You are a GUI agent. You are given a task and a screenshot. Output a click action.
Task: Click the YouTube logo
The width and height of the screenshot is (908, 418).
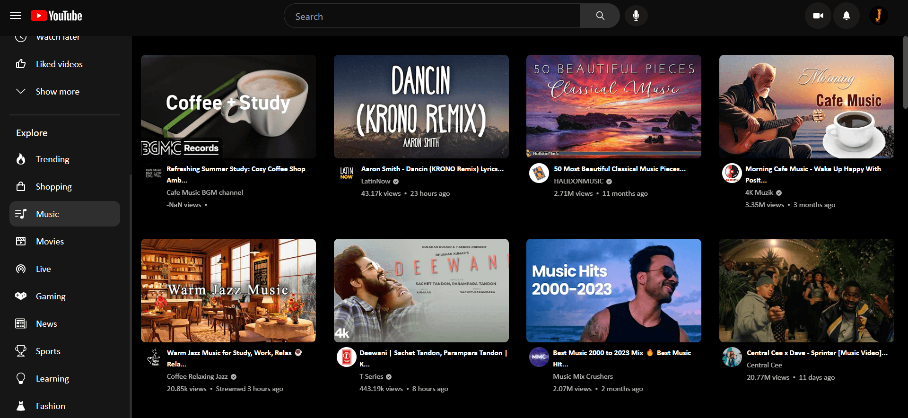tap(56, 16)
